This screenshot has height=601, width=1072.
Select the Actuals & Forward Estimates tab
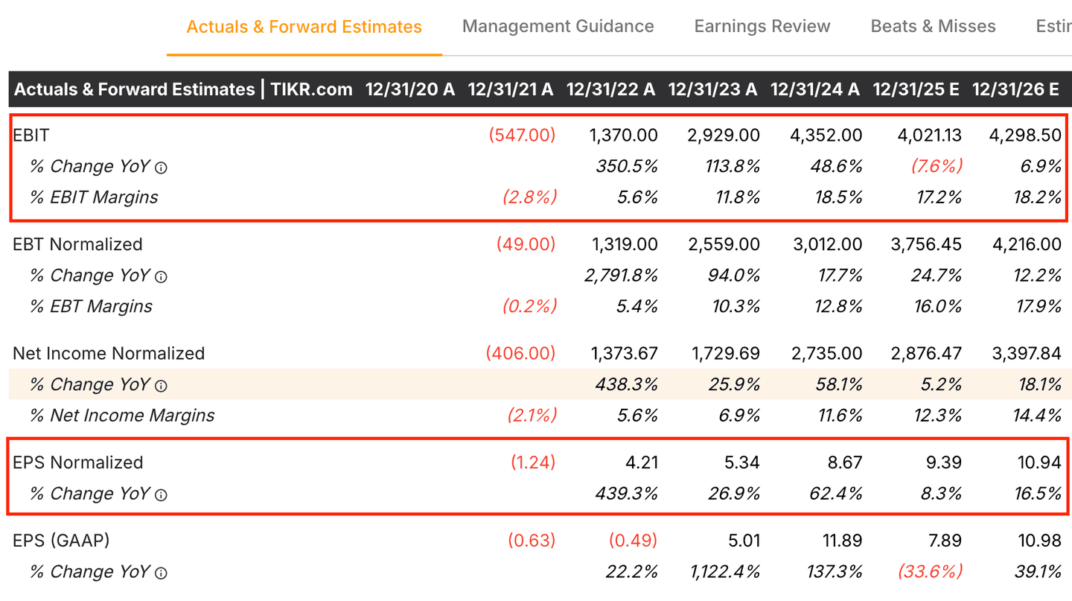click(x=304, y=27)
